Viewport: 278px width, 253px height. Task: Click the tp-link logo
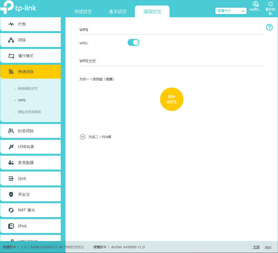click(18, 7)
